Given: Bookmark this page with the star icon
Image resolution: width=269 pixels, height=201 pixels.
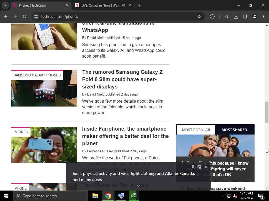Looking at the screenshot, I should point(199,16).
